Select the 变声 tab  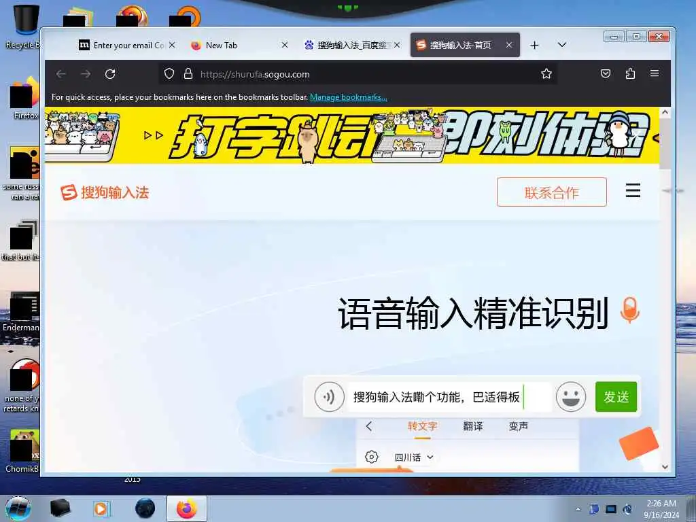pos(519,427)
